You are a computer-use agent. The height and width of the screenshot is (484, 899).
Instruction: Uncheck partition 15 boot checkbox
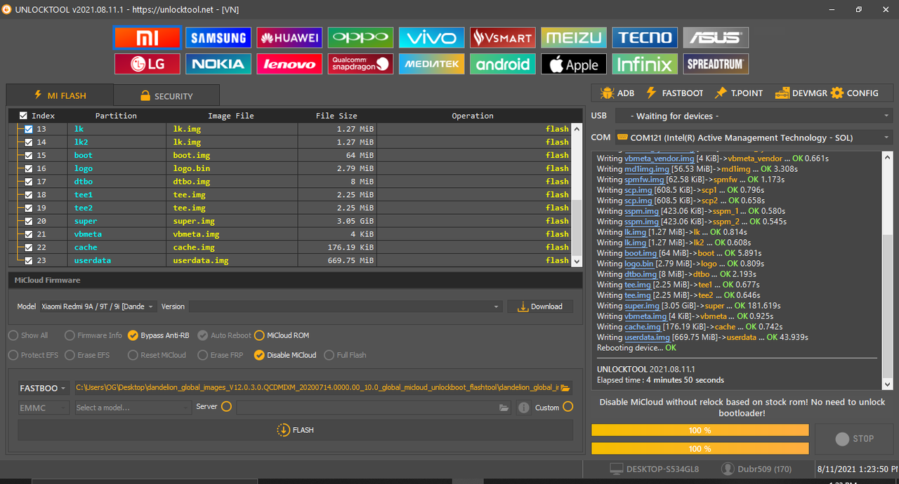coord(29,155)
